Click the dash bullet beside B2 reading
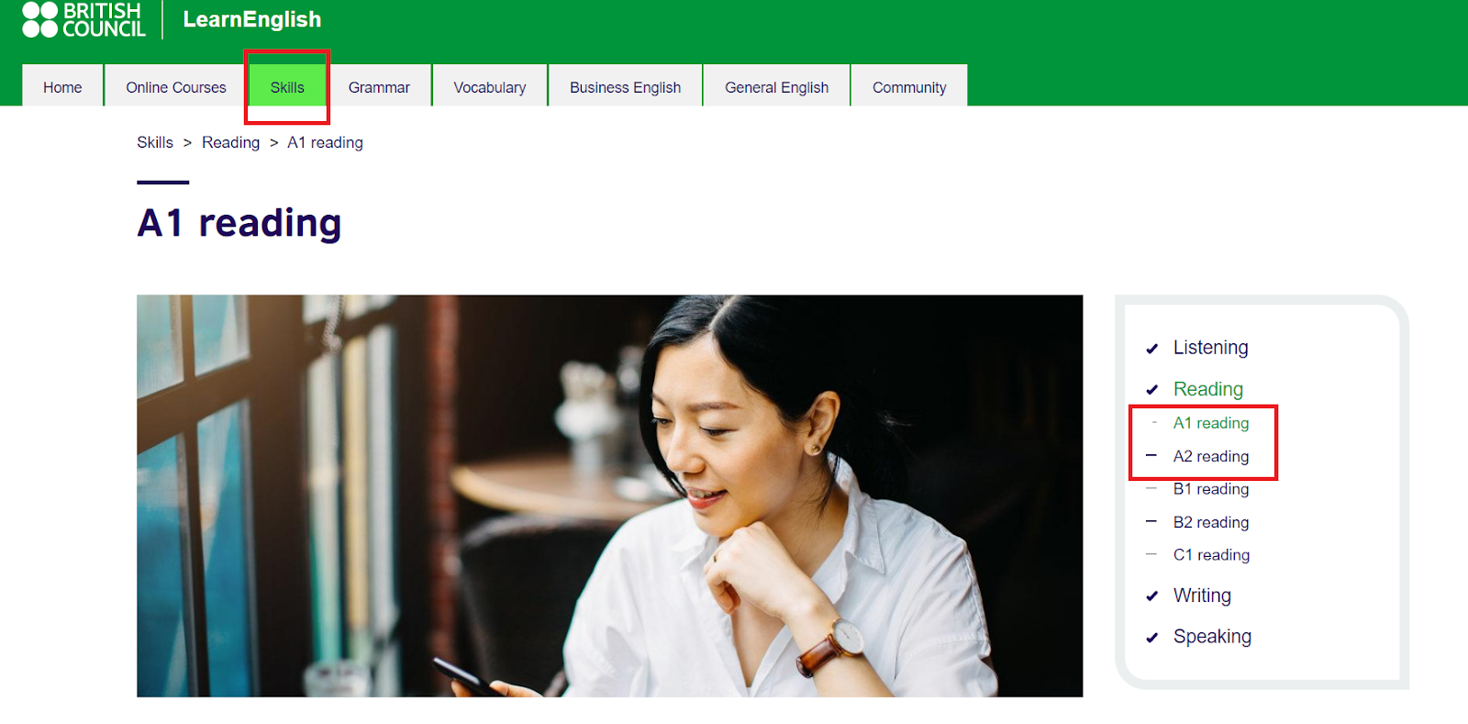 tap(1151, 521)
